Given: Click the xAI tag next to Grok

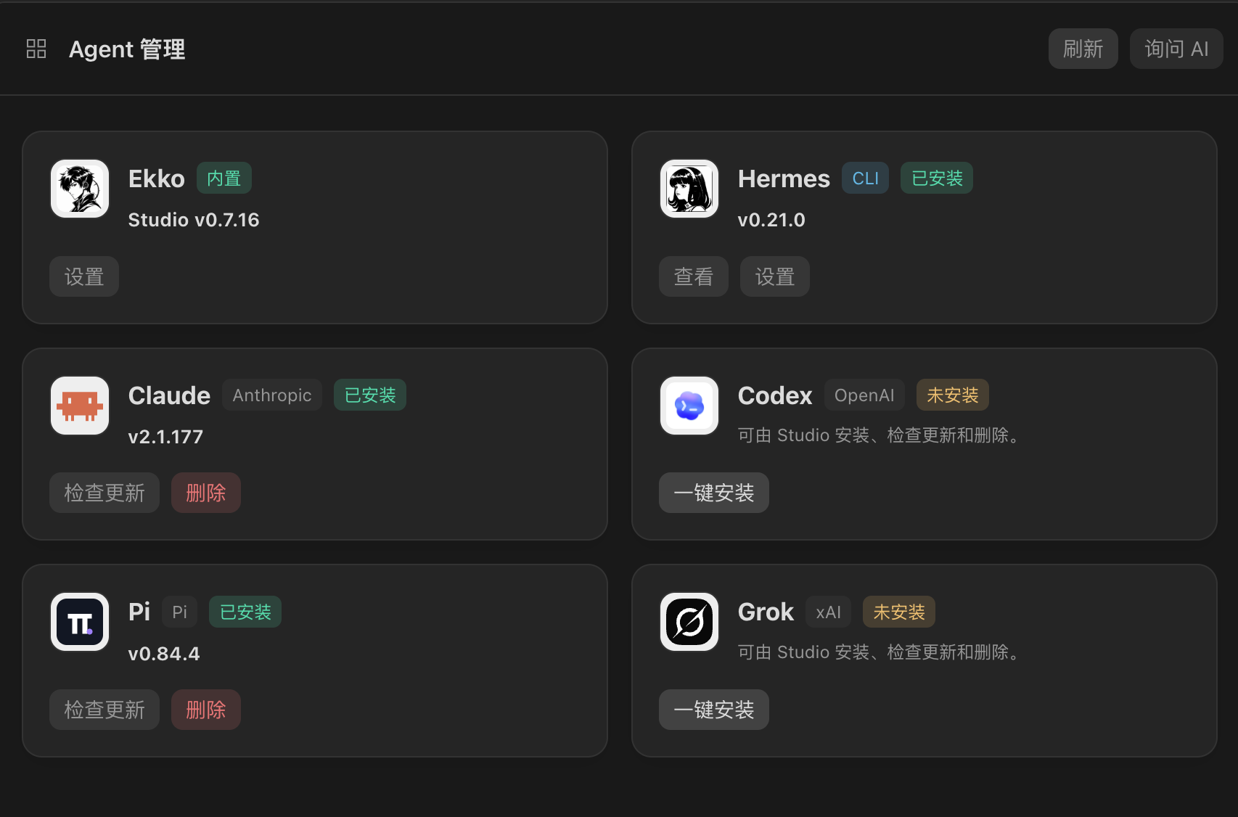Looking at the screenshot, I should tap(828, 612).
